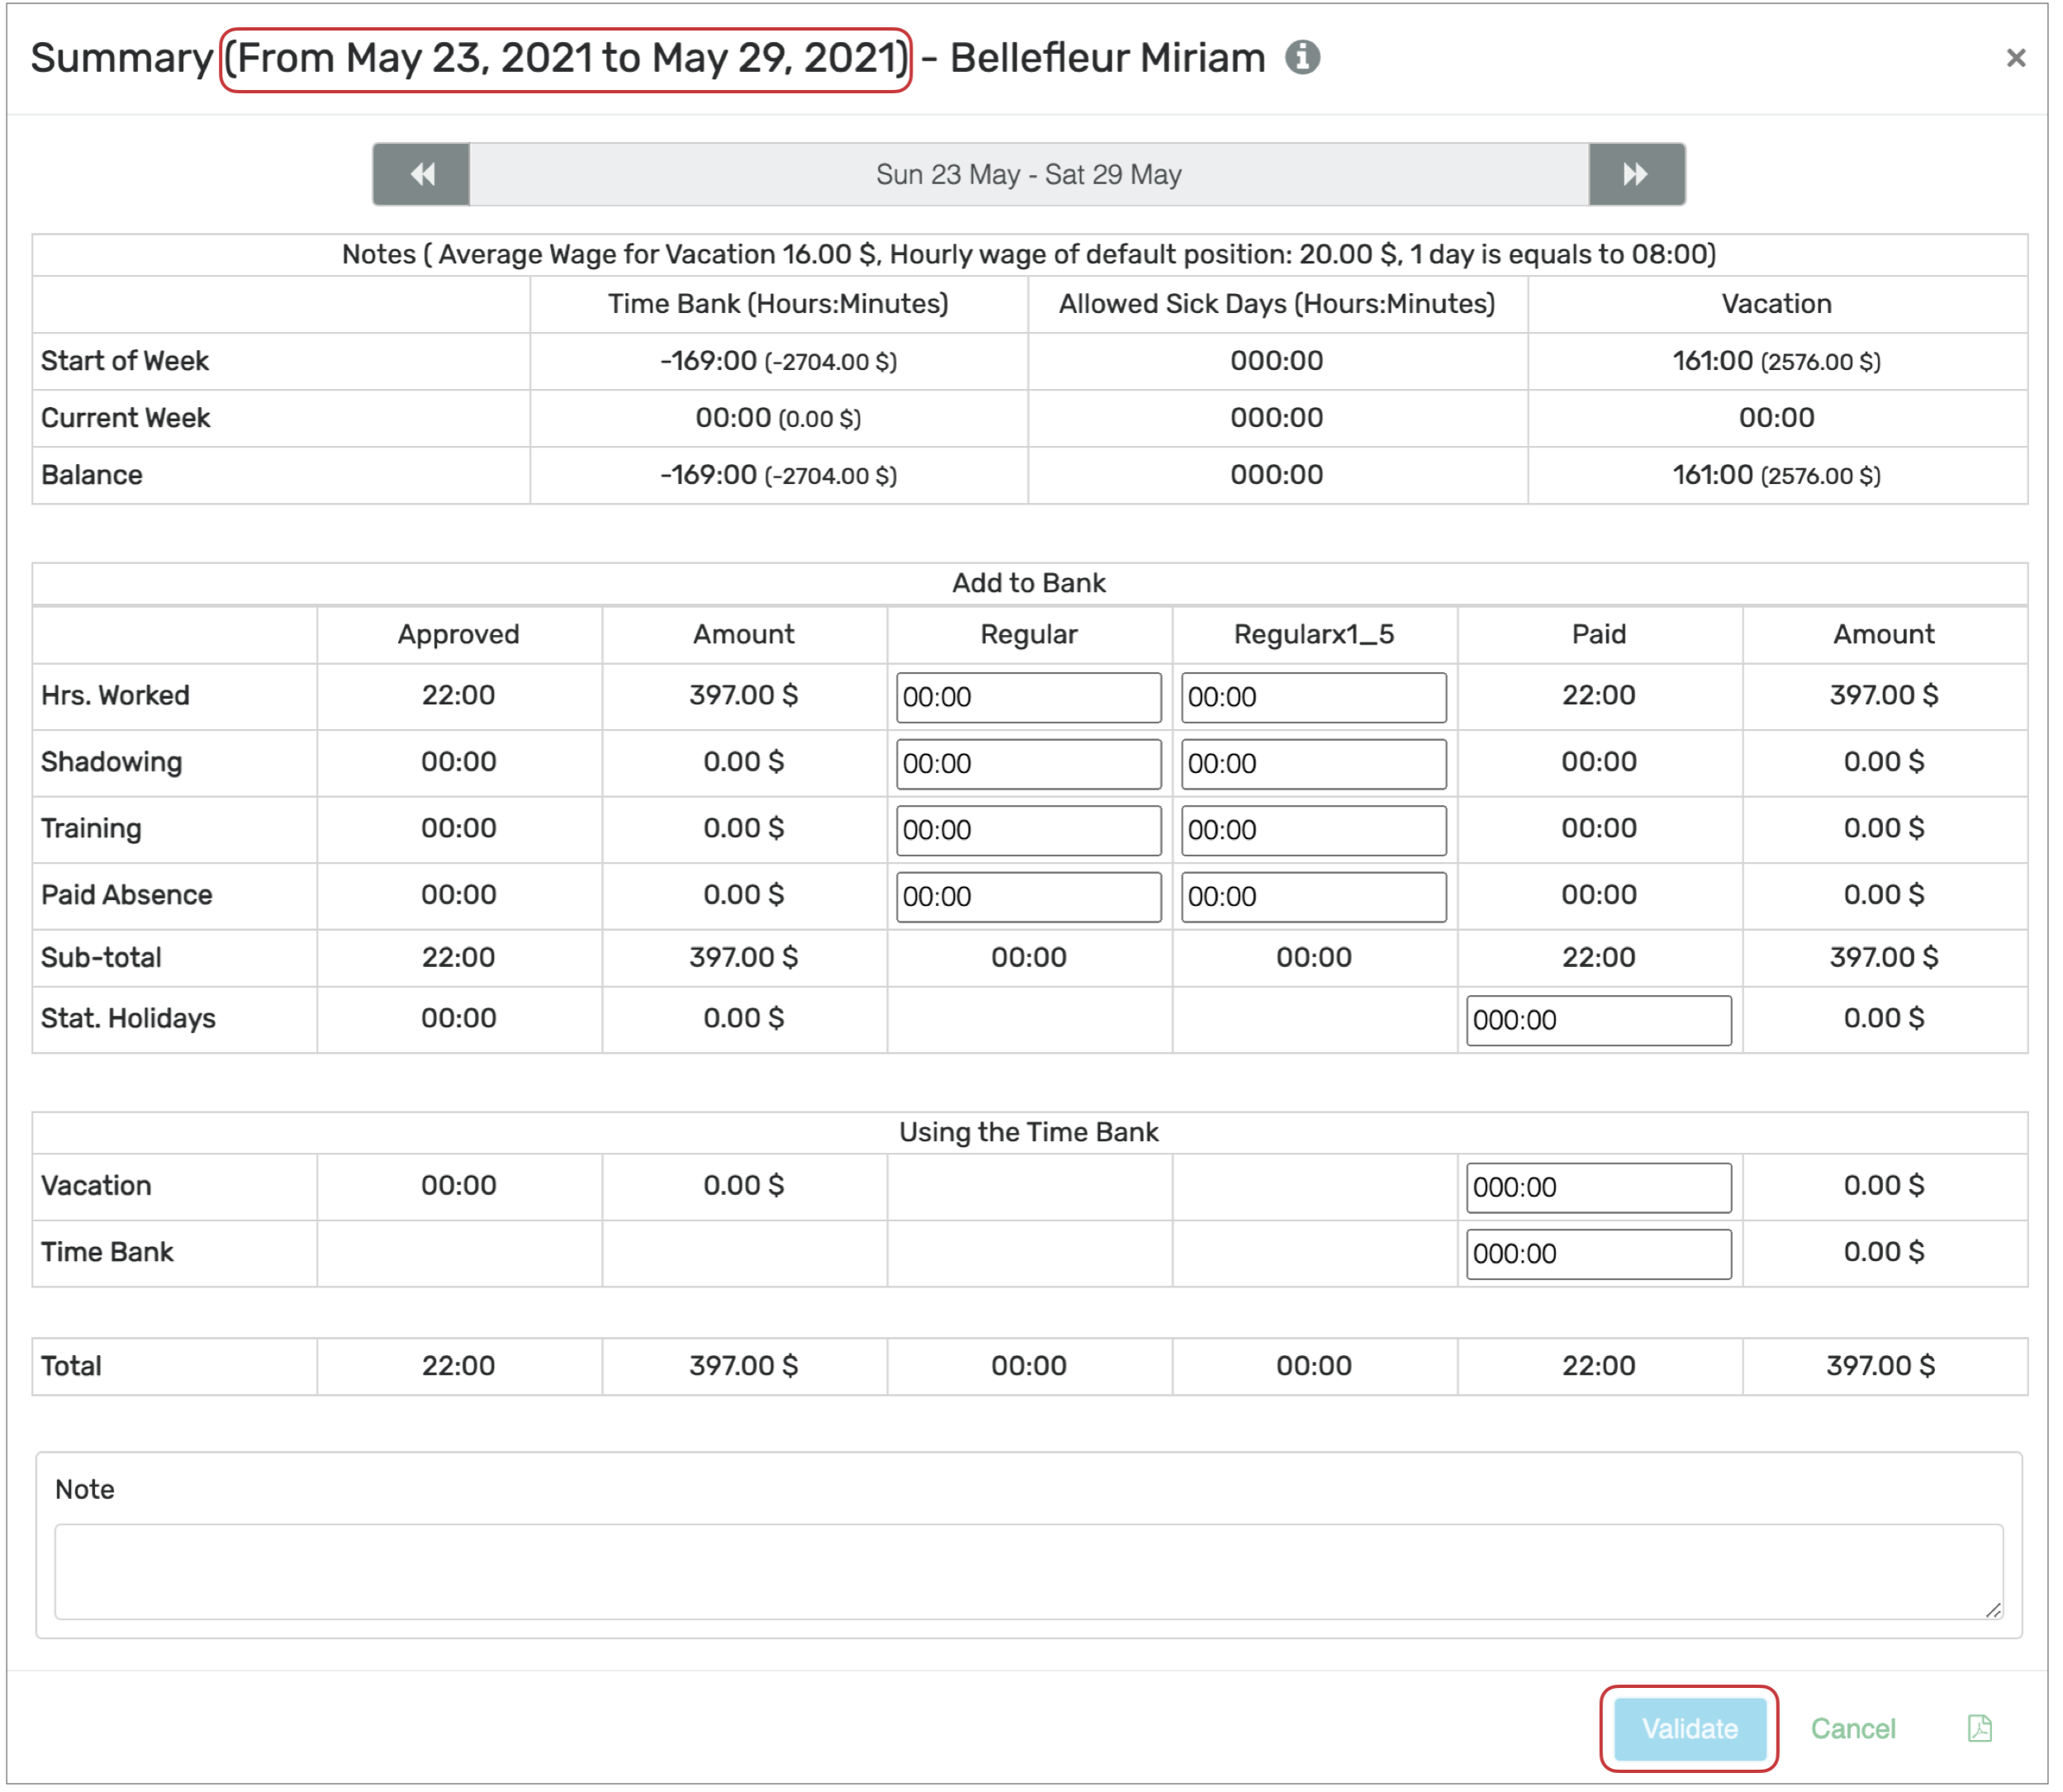Click Stat. Holidays Paid input field

coord(1598,1020)
